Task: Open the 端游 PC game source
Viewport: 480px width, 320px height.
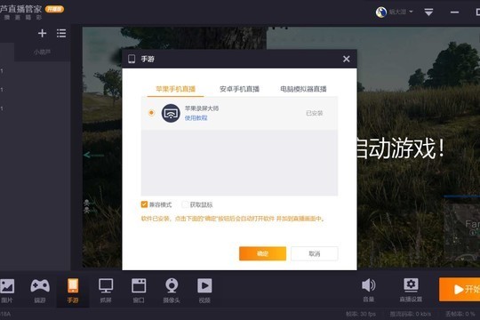Action: click(x=40, y=291)
